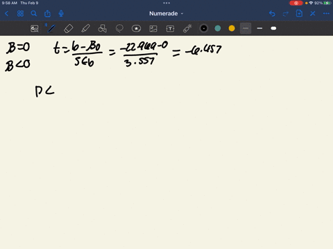
Task: Select the zoom window tool
Action: pyautogui.click(x=35, y=28)
